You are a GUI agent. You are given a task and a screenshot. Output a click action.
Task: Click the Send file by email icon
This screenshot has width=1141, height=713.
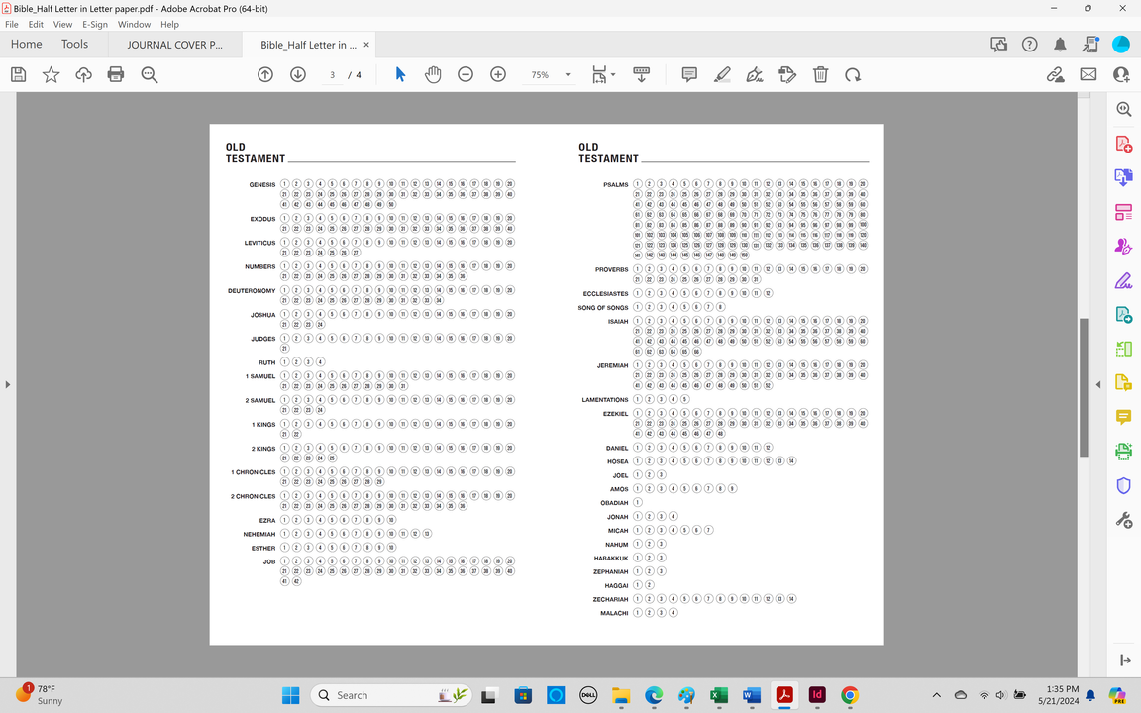(1089, 75)
